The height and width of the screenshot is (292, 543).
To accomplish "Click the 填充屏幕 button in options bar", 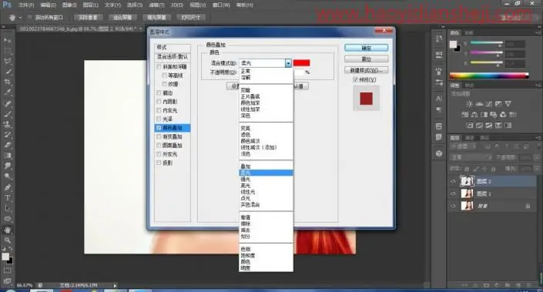I will [x=156, y=17].
